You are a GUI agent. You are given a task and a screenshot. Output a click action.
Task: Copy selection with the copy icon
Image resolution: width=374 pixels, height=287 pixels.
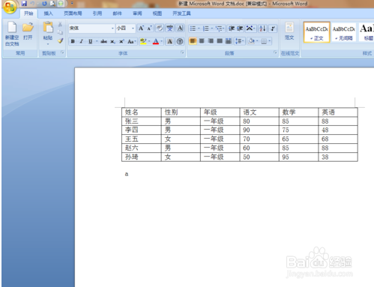pos(60,32)
